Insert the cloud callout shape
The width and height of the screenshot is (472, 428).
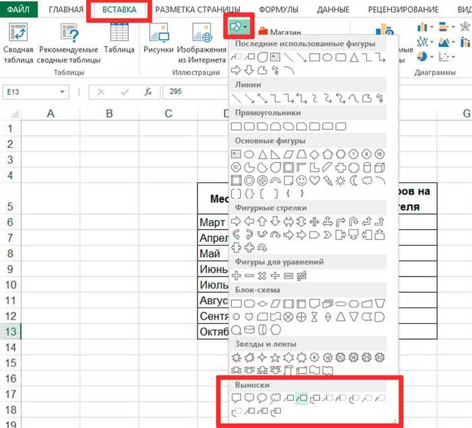pos(275,398)
